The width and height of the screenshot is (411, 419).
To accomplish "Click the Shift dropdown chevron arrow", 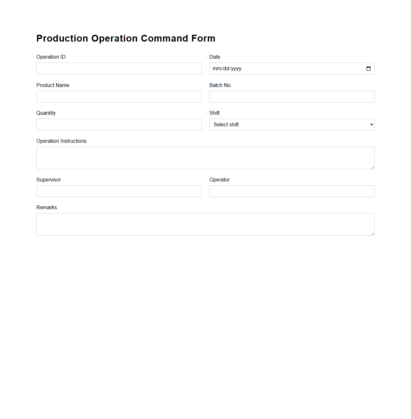I will click(370, 124).
